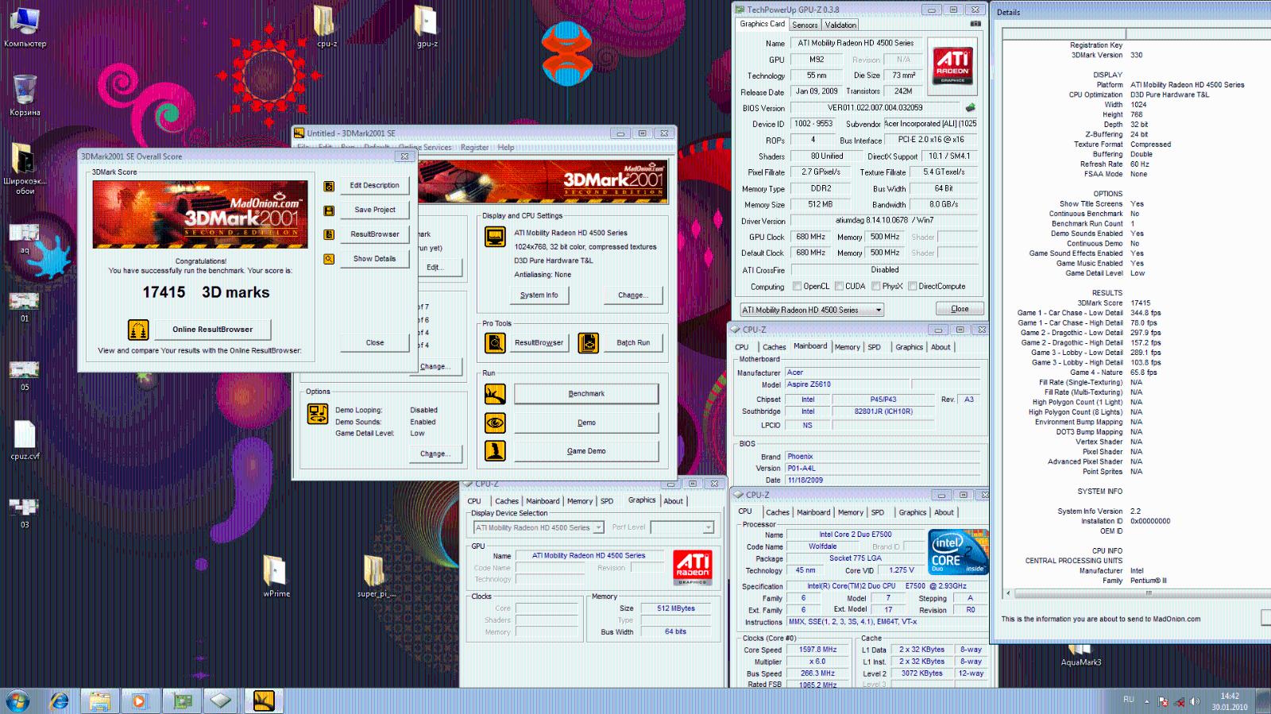Click the ResultBrowser icon in score dialog
1271x714 pixels.
pos(329,234)
